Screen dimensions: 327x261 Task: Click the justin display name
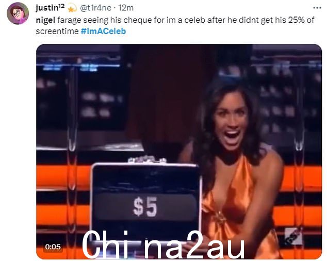[x=50, y=8]
